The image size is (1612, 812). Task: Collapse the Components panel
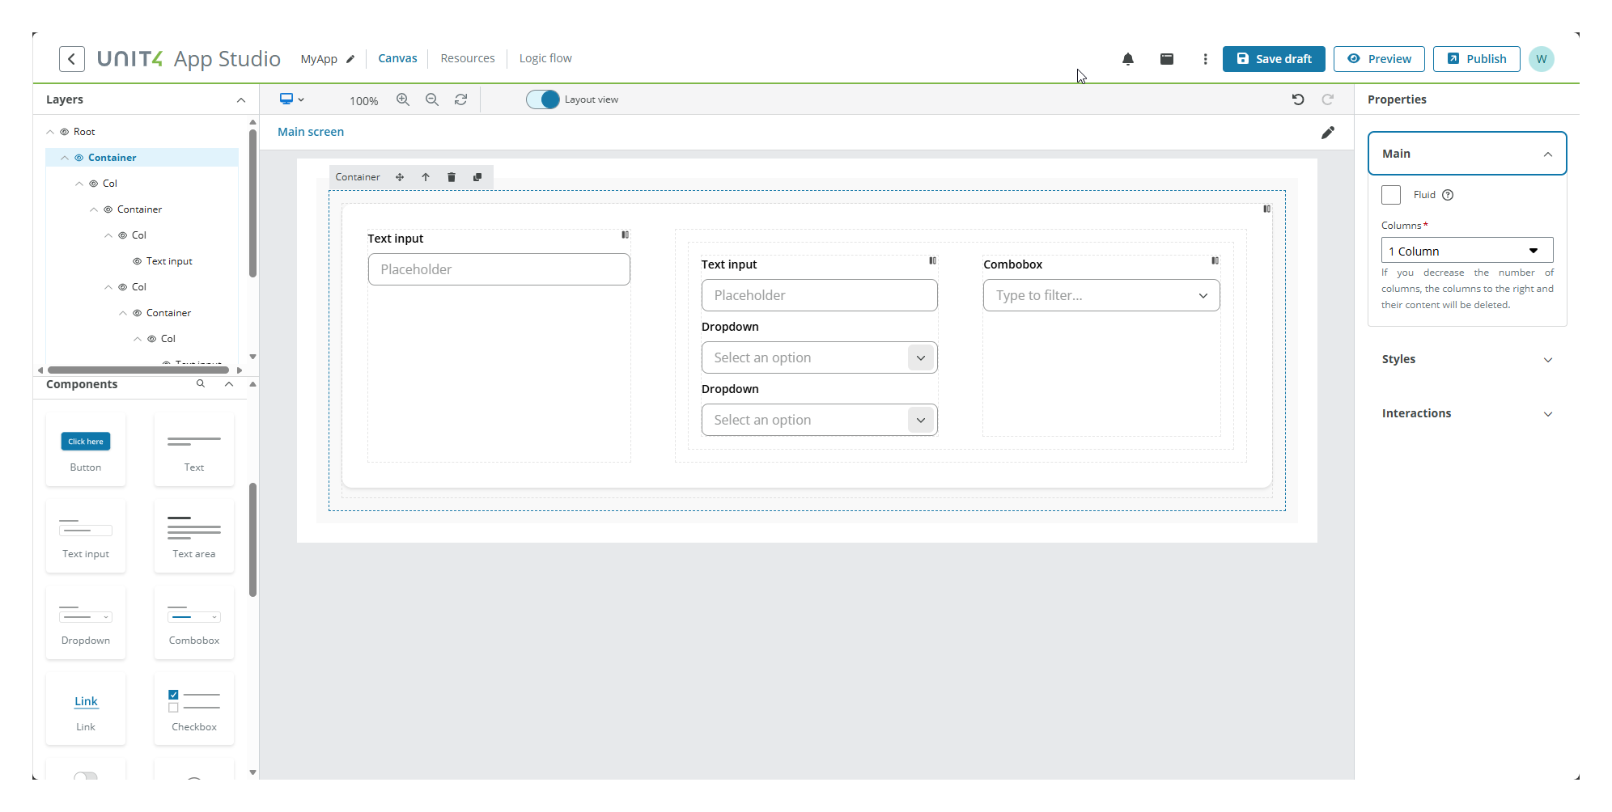pyautogui.click(x=230, y=384)
